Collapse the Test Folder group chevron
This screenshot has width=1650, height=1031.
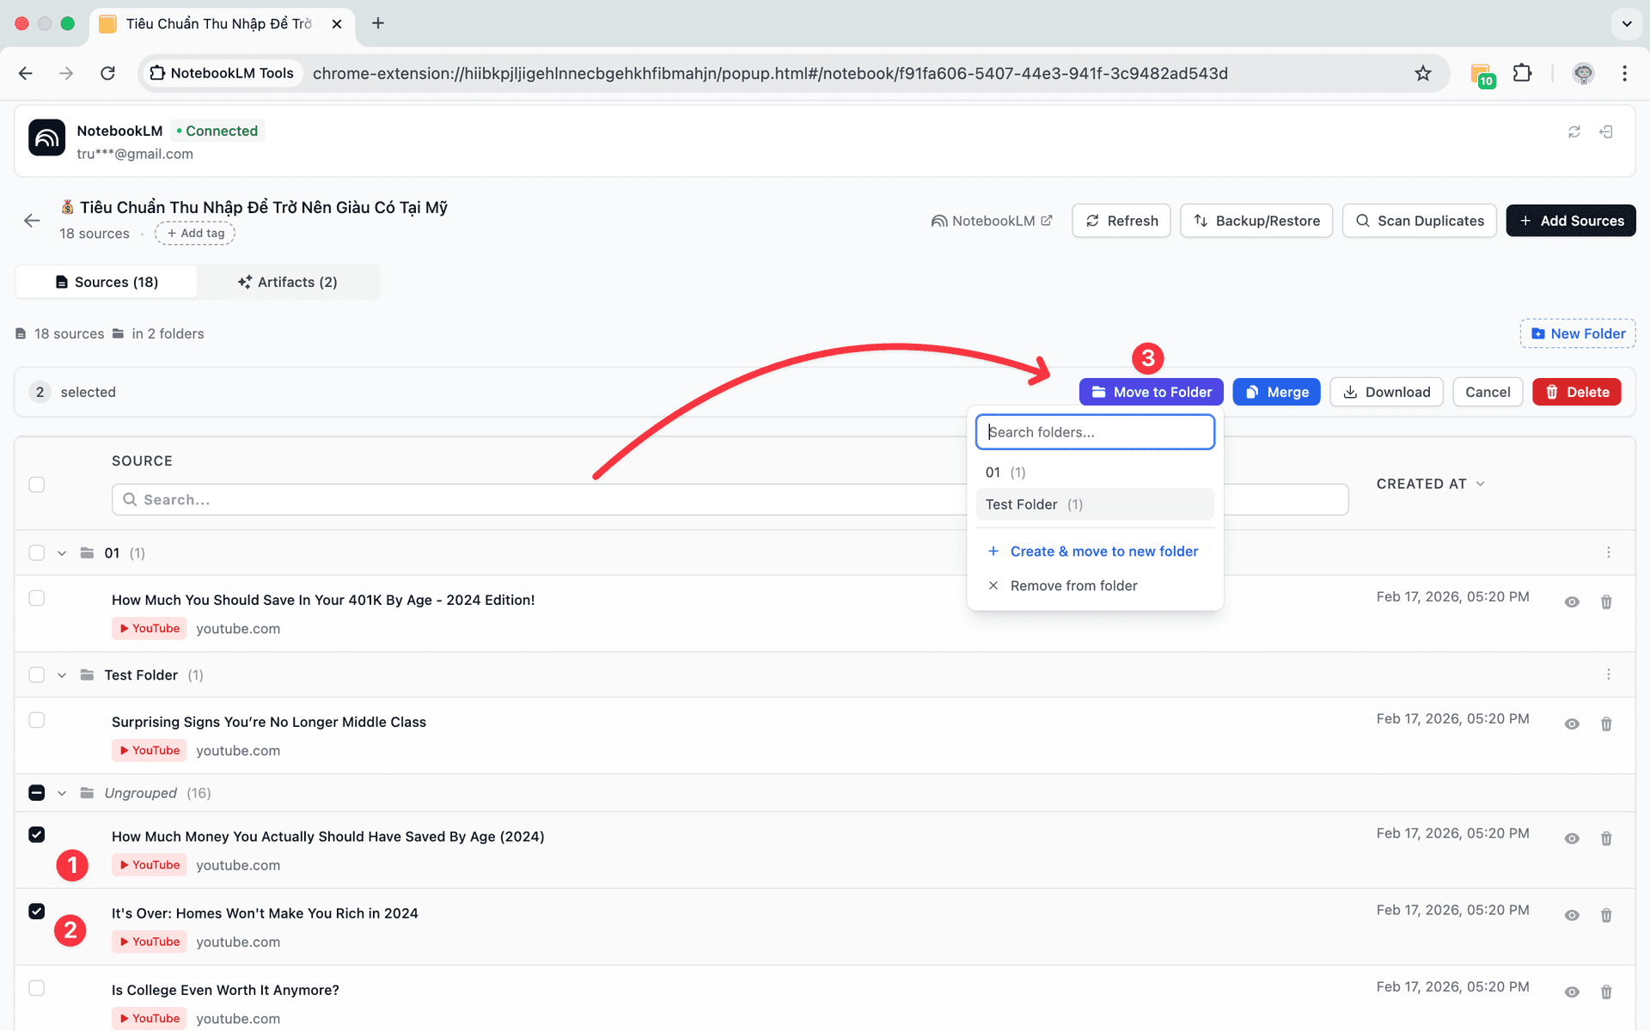(x=62, y=675)
